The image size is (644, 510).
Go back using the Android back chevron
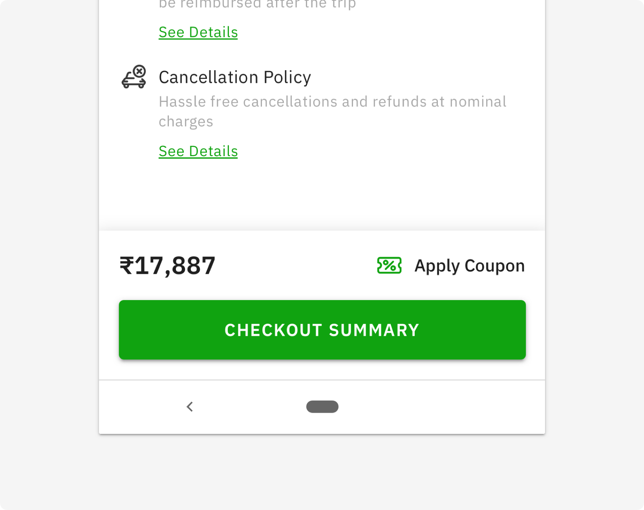190,407
